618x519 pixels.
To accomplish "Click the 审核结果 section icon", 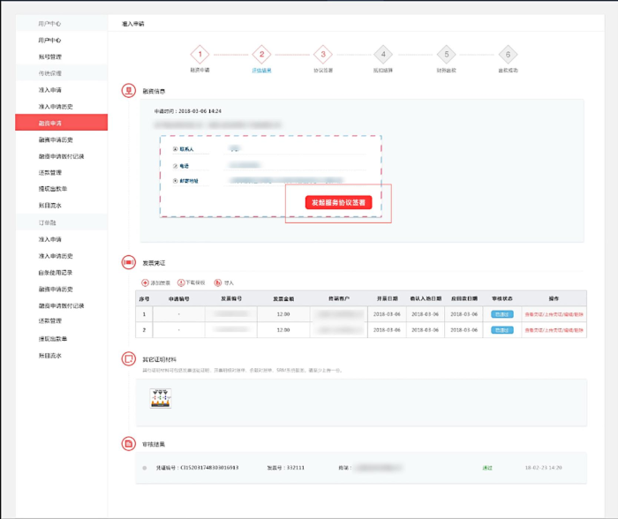I will [x=129, y=443].
